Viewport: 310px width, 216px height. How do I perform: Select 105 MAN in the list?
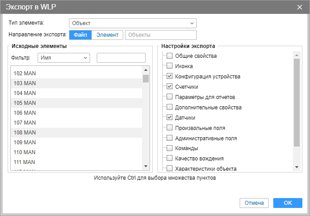[76, 103]
